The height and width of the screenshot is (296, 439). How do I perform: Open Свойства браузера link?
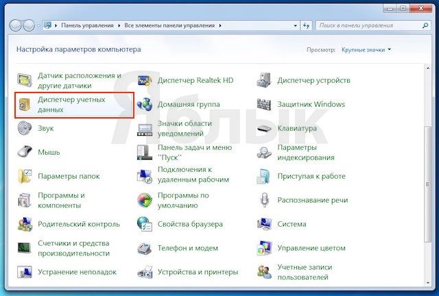click(190, 224)
